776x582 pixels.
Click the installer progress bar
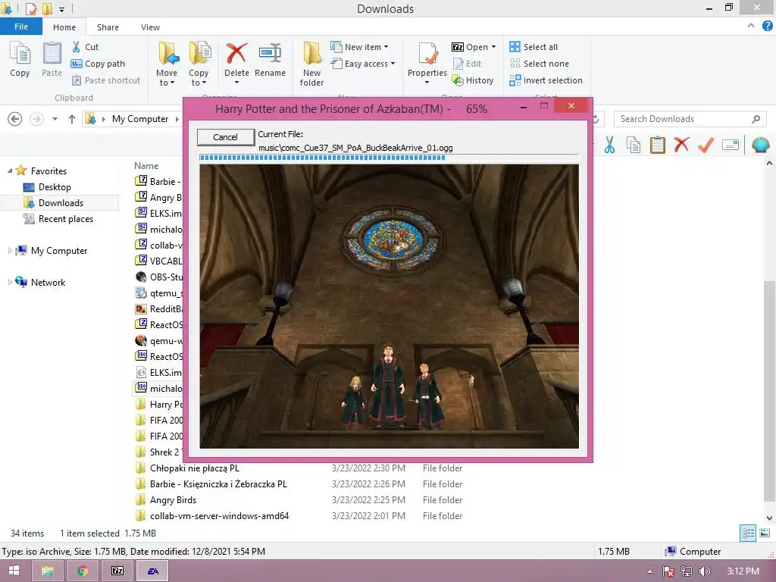[x=389, y=158]
